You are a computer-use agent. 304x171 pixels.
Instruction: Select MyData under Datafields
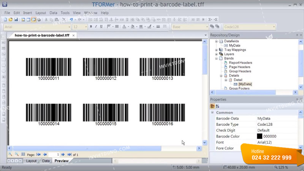click(234, 46)
